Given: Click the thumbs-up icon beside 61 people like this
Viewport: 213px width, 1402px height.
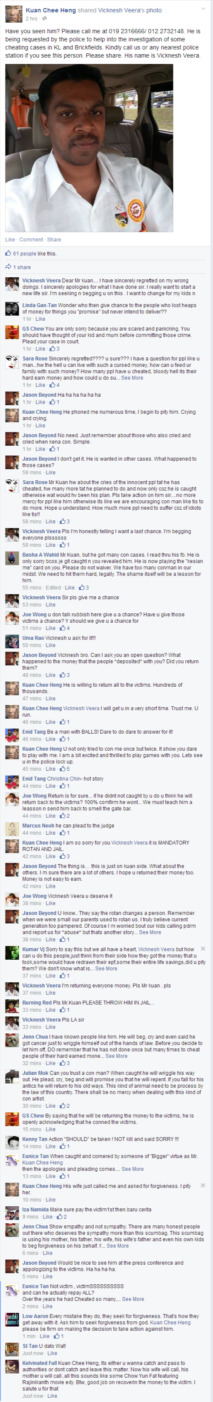Looking at the screenshot, I should tap(8, 253).
